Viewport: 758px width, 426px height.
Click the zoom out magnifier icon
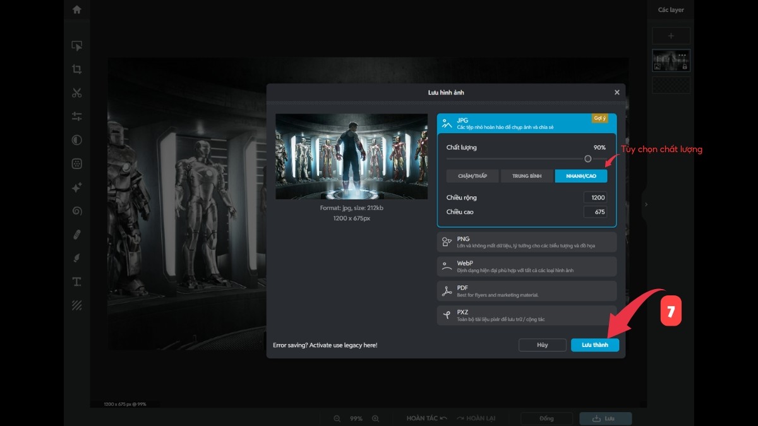(337, 418)
